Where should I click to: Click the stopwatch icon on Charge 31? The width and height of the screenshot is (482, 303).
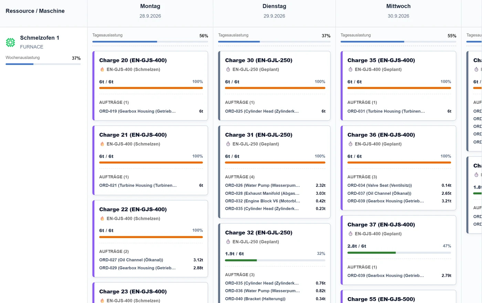pyautogui.click(x=228, y=144)
